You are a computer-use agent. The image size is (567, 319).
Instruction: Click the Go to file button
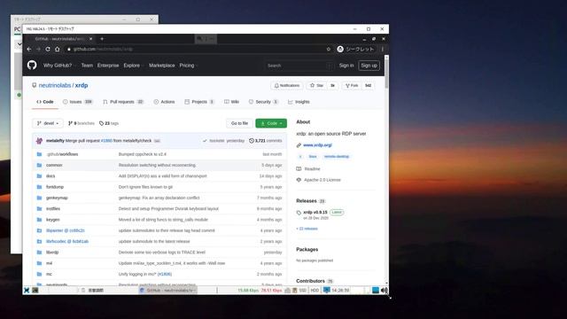tap(239, 123)
